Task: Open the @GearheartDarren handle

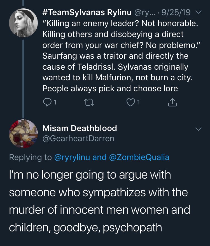Action: [78, 138]
